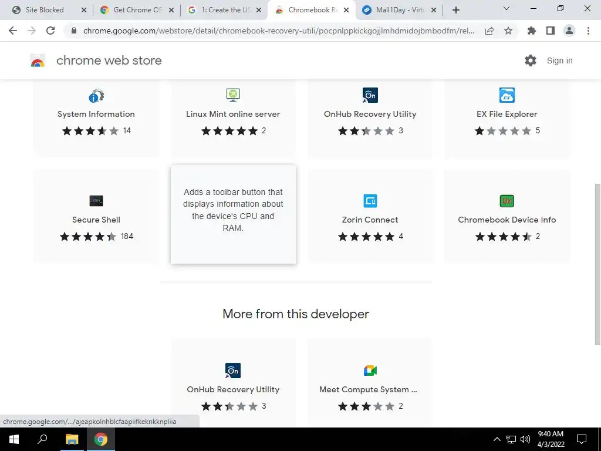Click the System Information 14-rating stars
This screenshot has width=601, height=451.
[90, 131]
